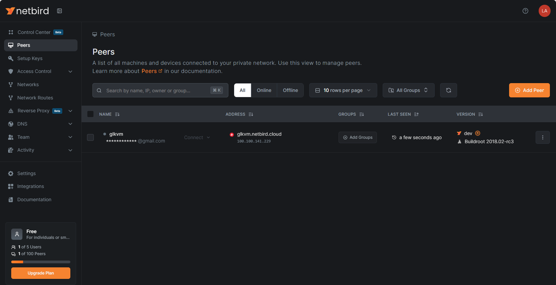The width and height of the screenshot is (556, 285).
Task: Click the Control Center Beta badge
Action: coord(58,32)
